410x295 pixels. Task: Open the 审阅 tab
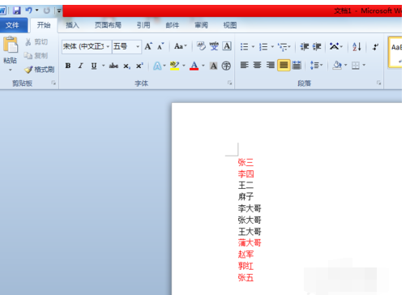201,25
